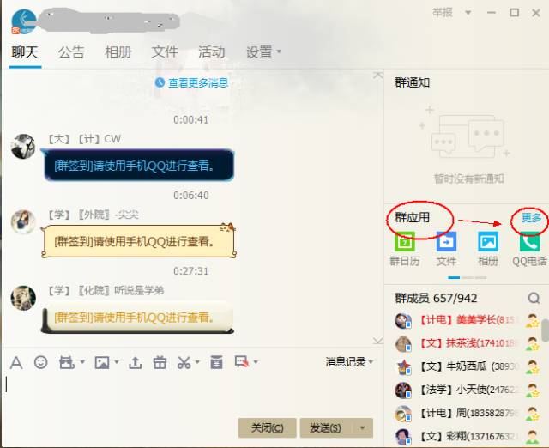Switch to the 文件 tab
Screen dimensions: 549x448
click(165, 52)
